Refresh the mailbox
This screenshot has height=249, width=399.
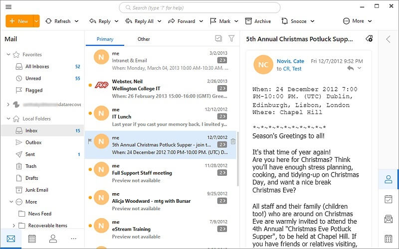(58, 21)
